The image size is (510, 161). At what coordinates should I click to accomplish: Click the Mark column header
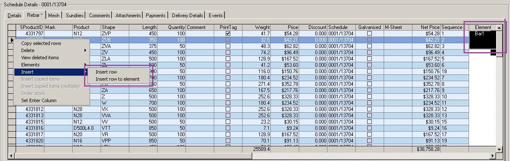coord(58,27)
